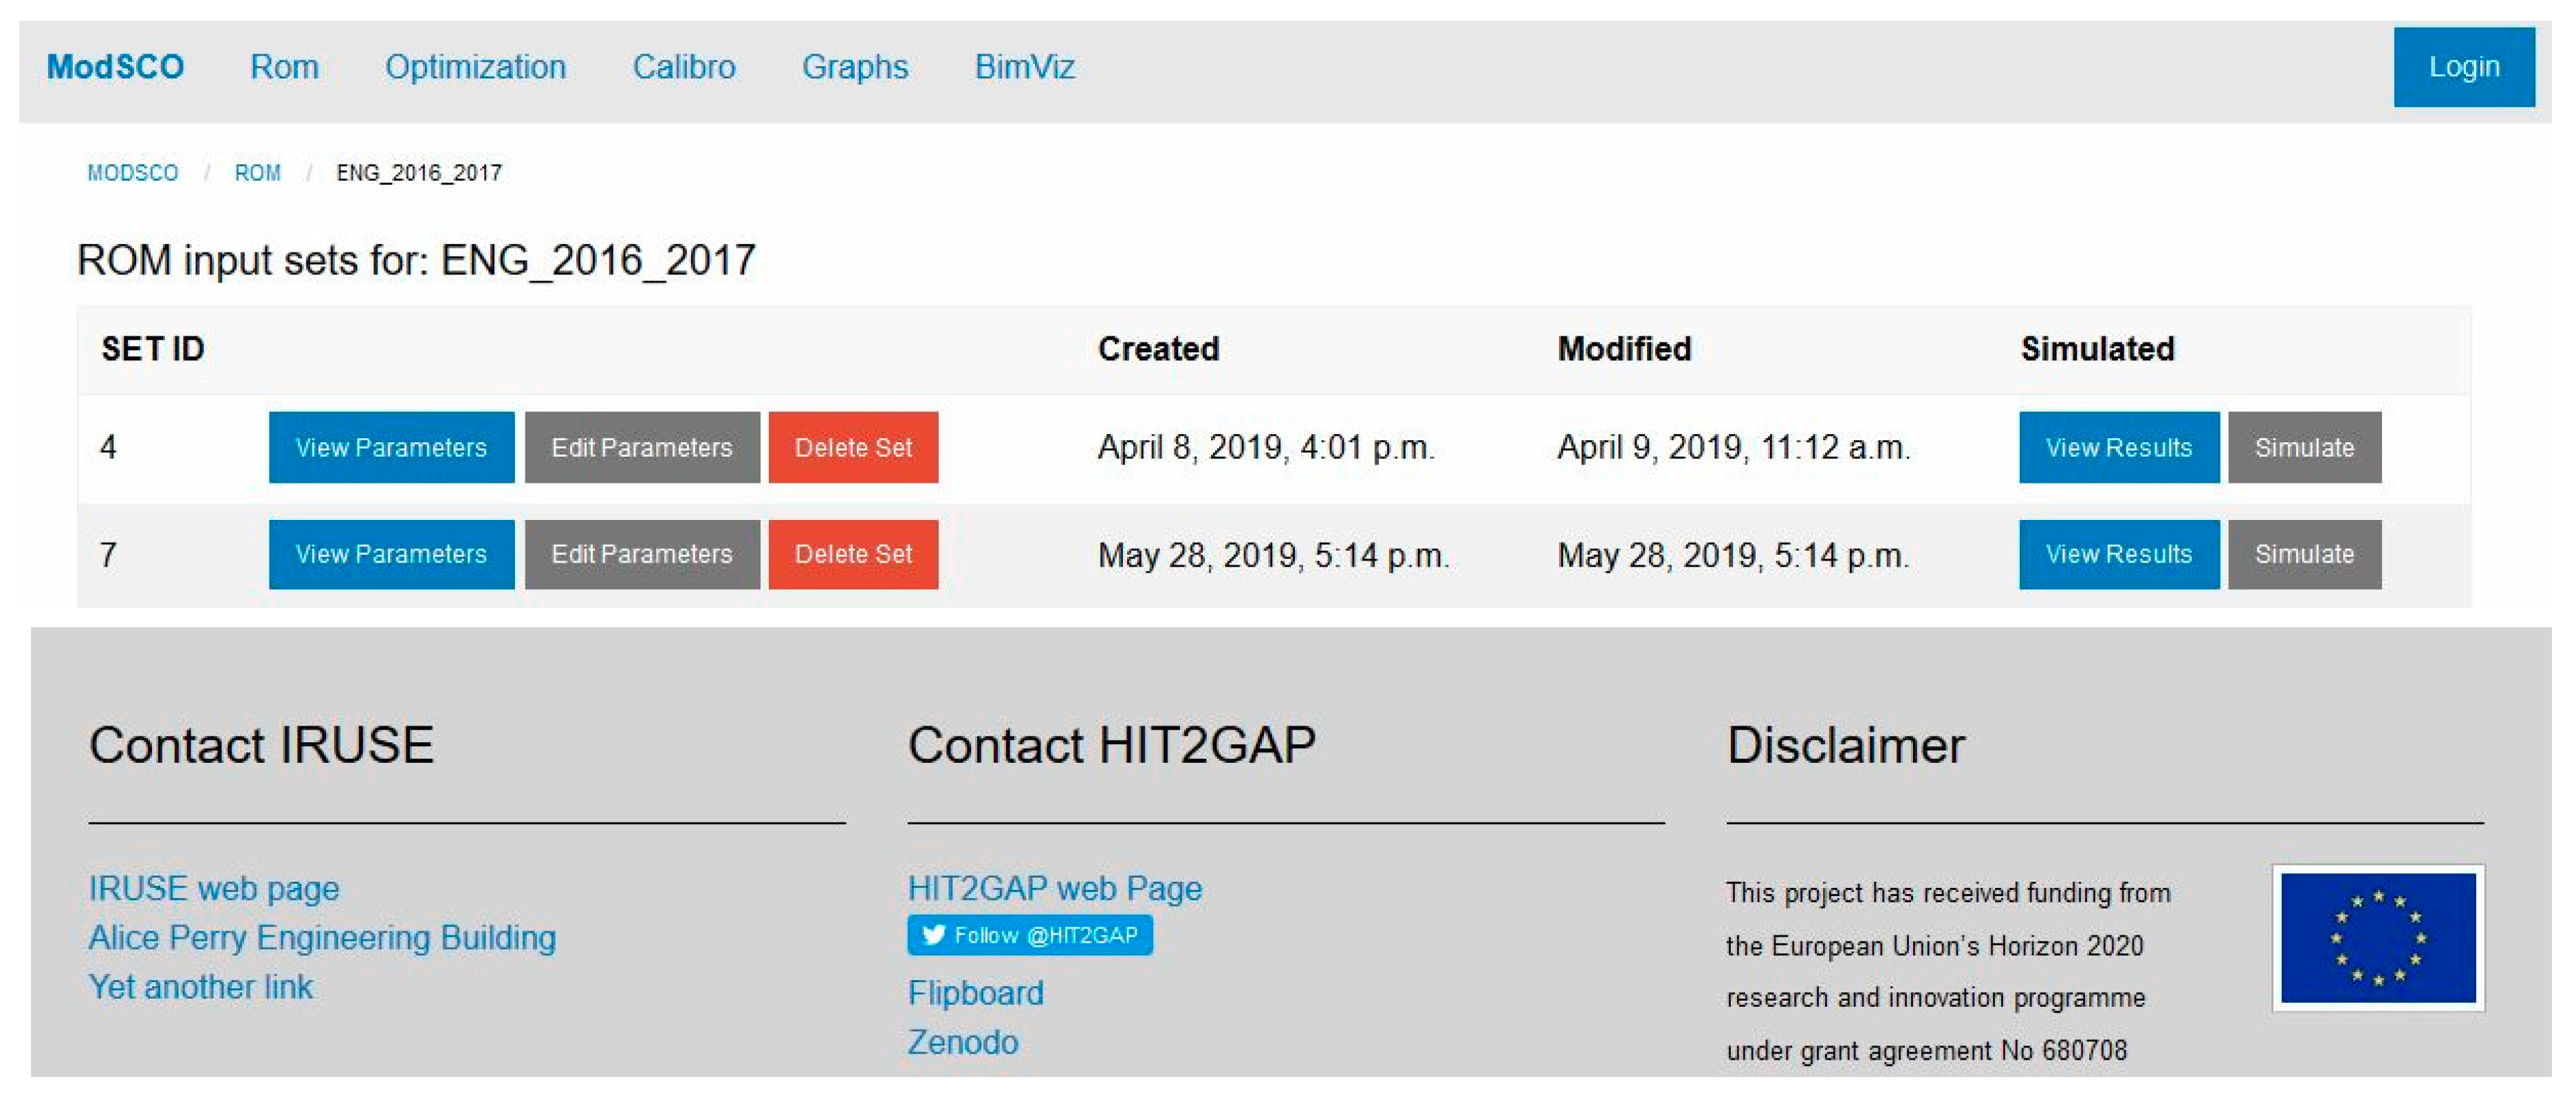Simulate set ID 7
Viewport: 2576px width, 1097px height.
(2304, 554)
